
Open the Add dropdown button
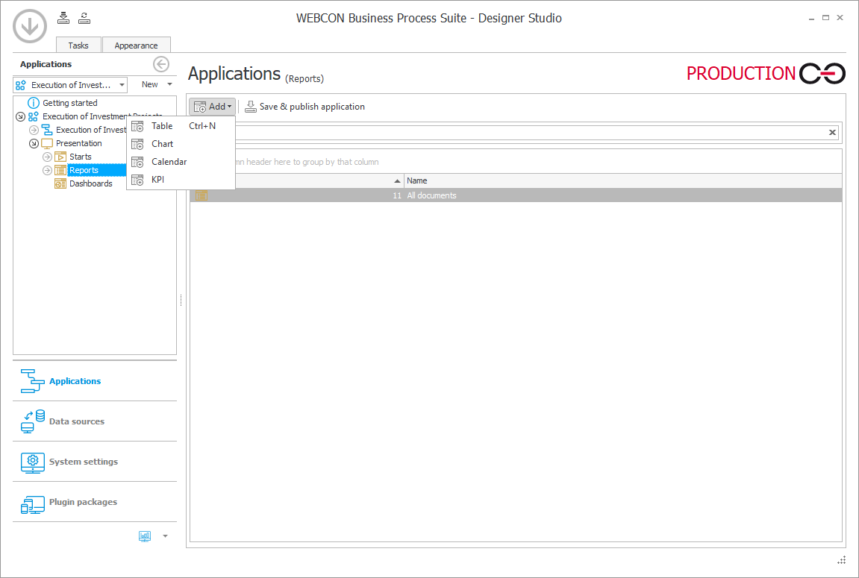pyautogui.click(x=213, y=107)
